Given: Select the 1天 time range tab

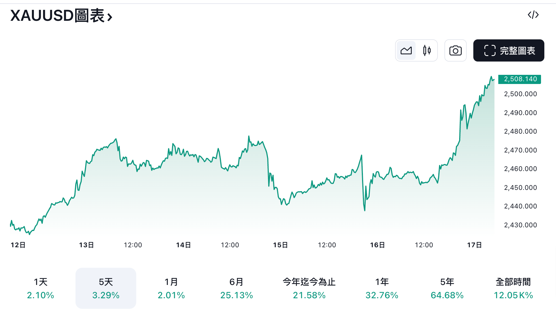Looking at the screenshot, I should [x=41, y=288].
